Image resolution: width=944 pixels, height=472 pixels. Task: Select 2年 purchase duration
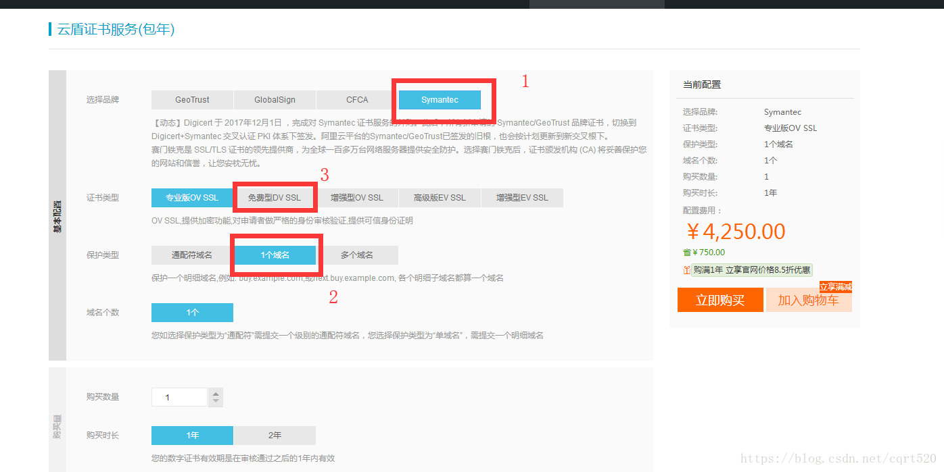tap(275, 436)
